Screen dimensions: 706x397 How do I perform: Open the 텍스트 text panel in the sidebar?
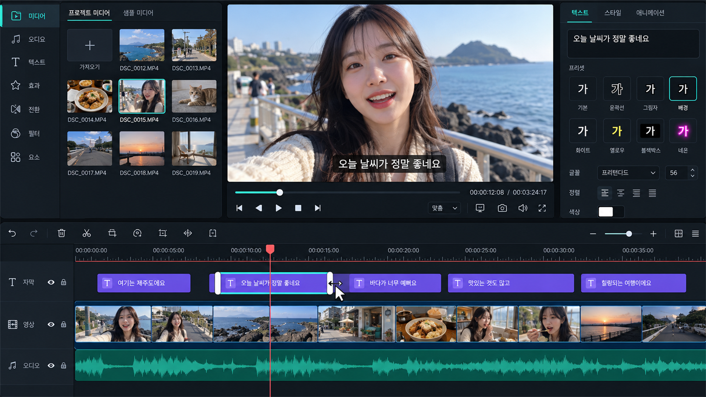29,62
